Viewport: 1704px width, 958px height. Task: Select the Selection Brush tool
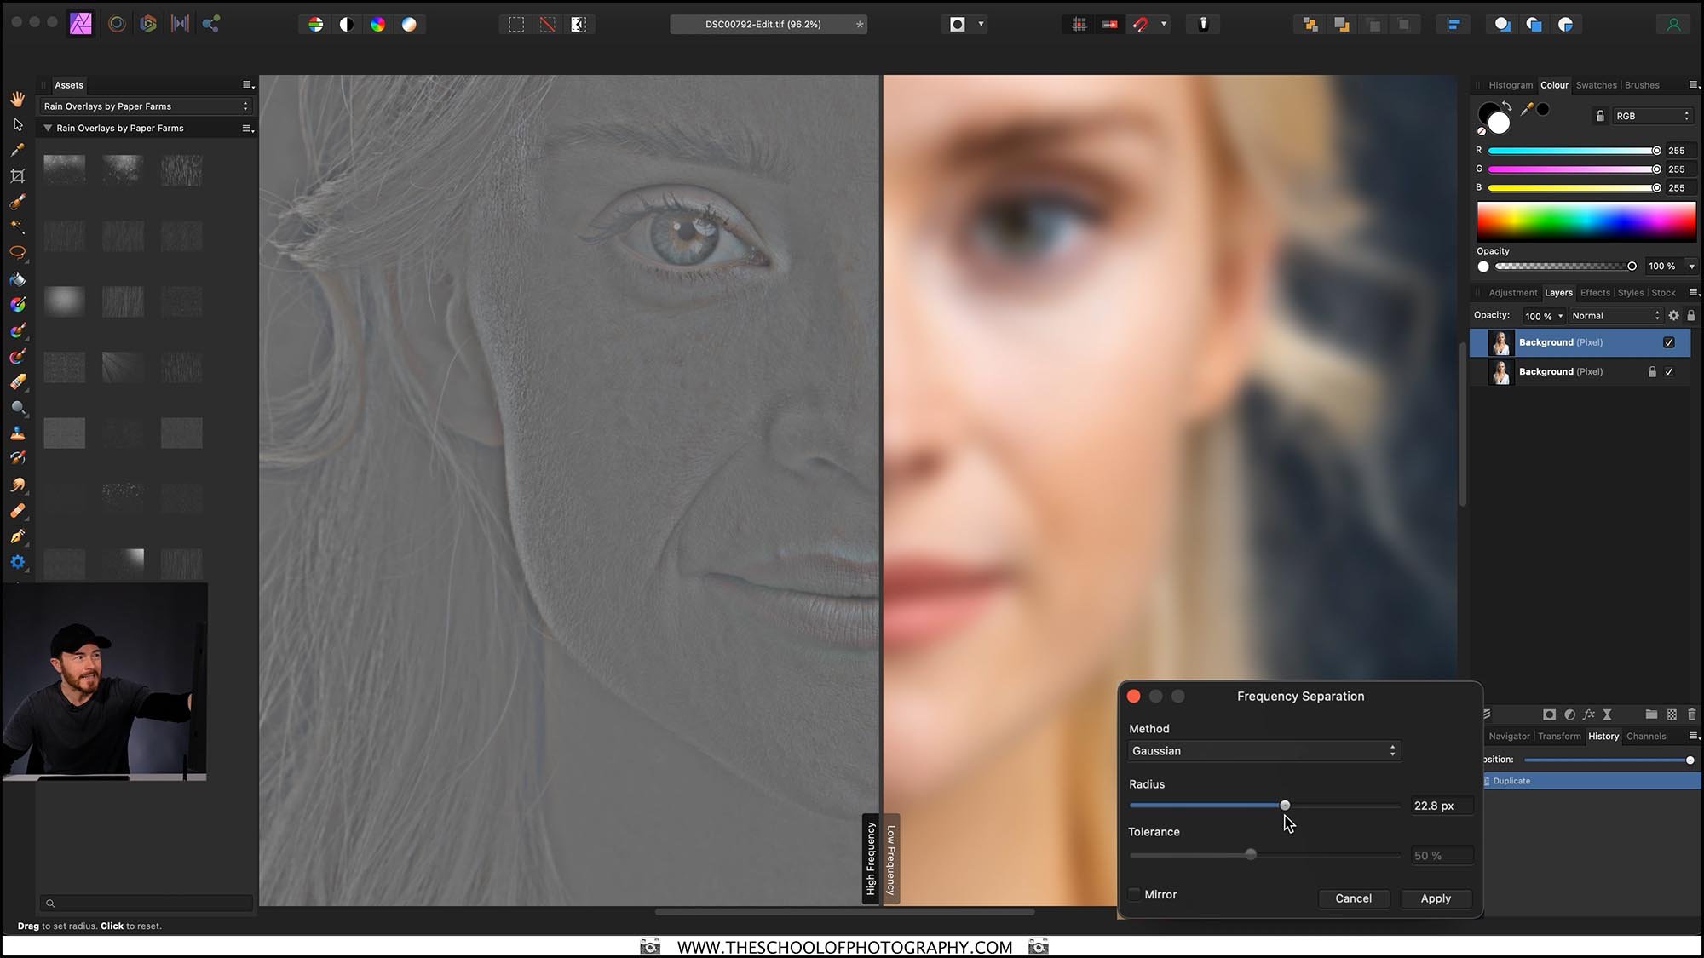tap(18, 202)
